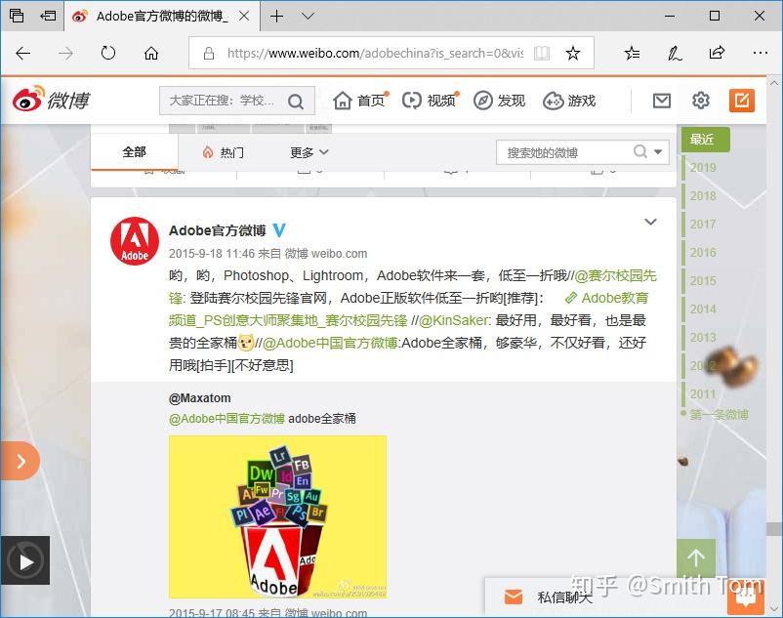Image resolution: width=783 pixels, height=618 pixels.
Task: Click the orange side expand arrow
Action: (x=21, y=461)
